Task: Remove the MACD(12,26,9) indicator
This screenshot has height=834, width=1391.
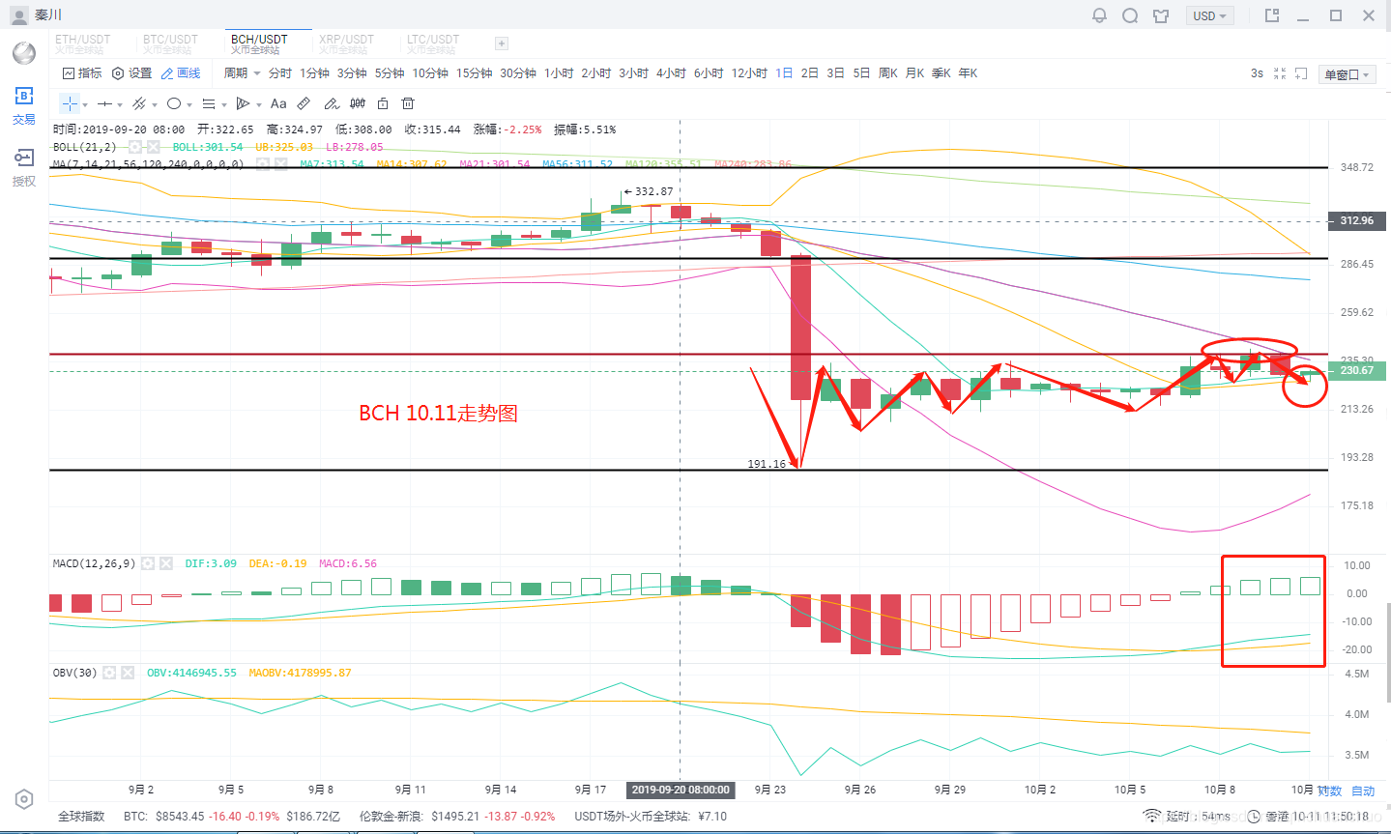Action: click(165, 563)
